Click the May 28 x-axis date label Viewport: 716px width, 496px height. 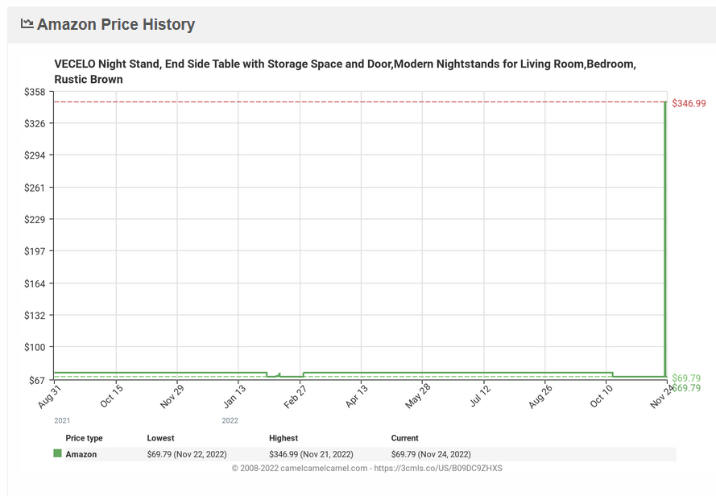point(417,397)
